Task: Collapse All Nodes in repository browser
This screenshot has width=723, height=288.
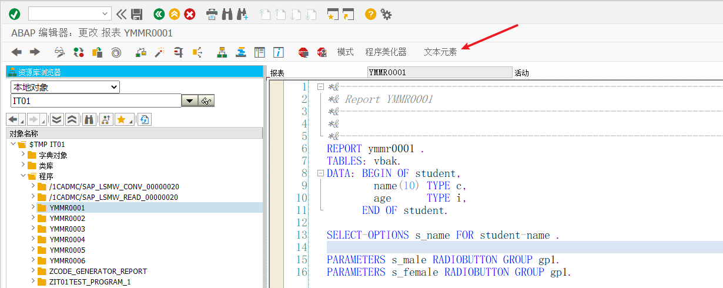Action: (x=72, y=119)
